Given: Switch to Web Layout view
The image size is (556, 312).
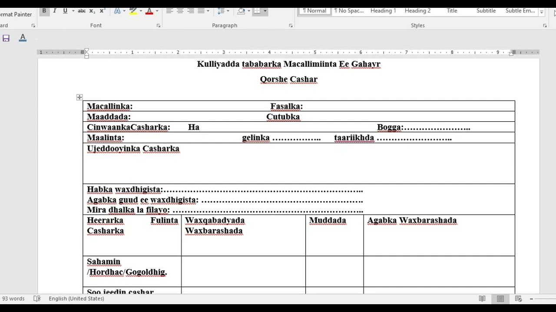Looking at the screenshot, I should (x=518, y=299).
